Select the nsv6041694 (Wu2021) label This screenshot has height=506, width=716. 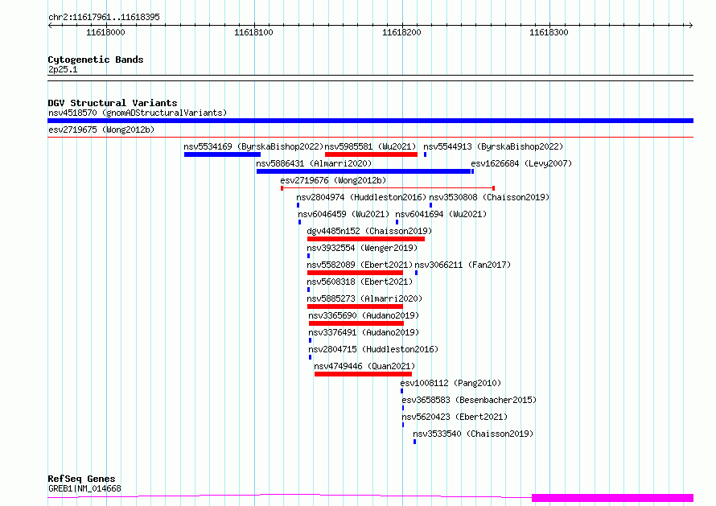[x=441, y=214]
